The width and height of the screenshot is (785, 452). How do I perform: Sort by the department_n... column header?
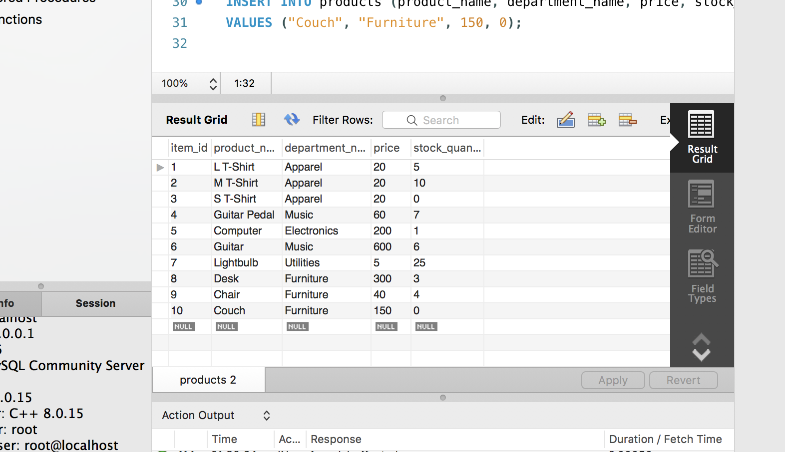(x=325, y=148)
